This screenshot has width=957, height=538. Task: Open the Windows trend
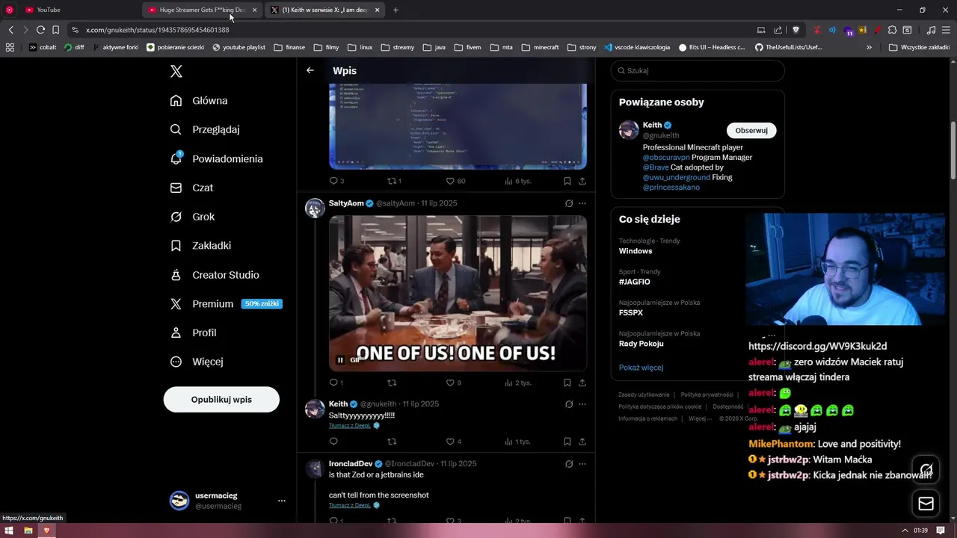pos(636,251)
